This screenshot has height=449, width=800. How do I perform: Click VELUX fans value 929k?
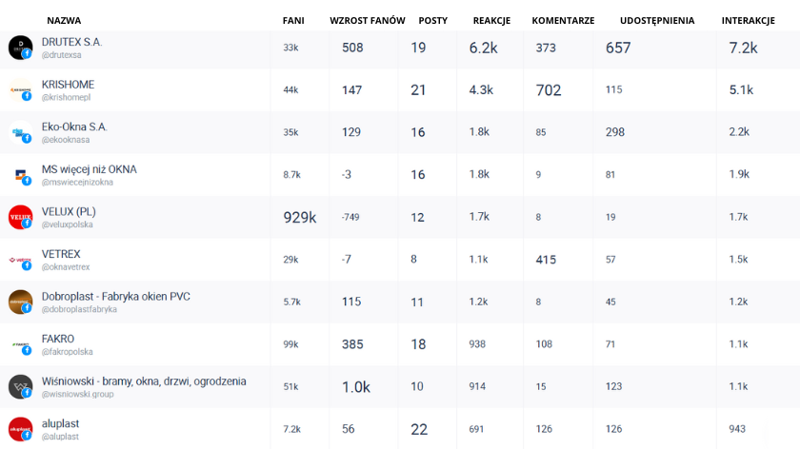pos(300,218)
